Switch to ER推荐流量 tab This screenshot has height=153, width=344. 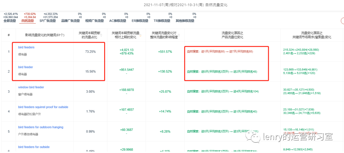click(x=140, y=21)
